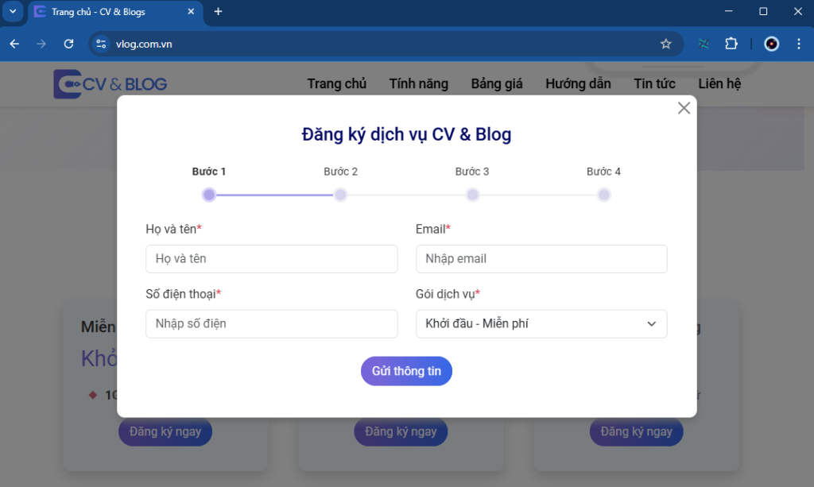Open the Bảng giá menu item

pyautogui.click(x=496, y=83)
